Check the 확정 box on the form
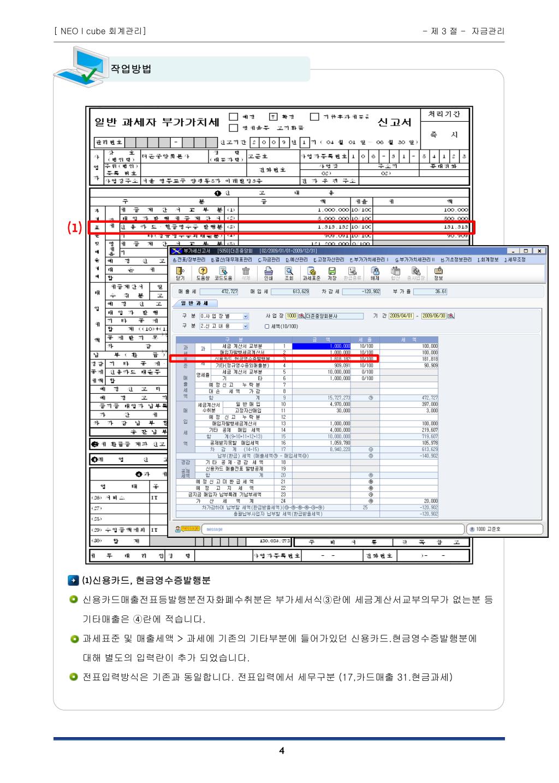 click(x=275, y=117)
